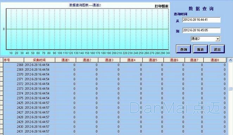Click the 打印图表 print chart link
This screenshot has height=135, width=233.
point(162,6)
